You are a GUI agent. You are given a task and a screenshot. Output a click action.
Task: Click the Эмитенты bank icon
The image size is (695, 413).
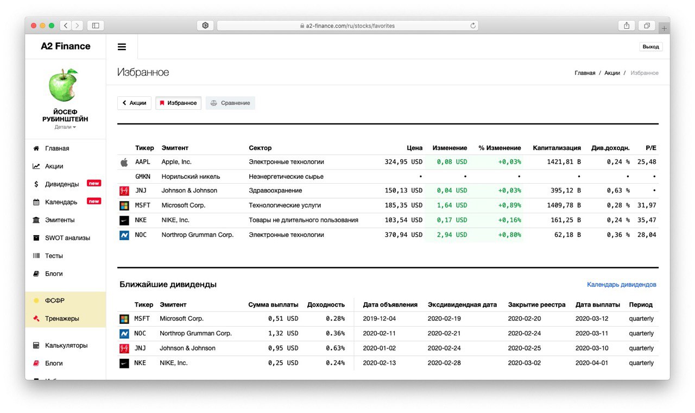(x=36, y=220)
